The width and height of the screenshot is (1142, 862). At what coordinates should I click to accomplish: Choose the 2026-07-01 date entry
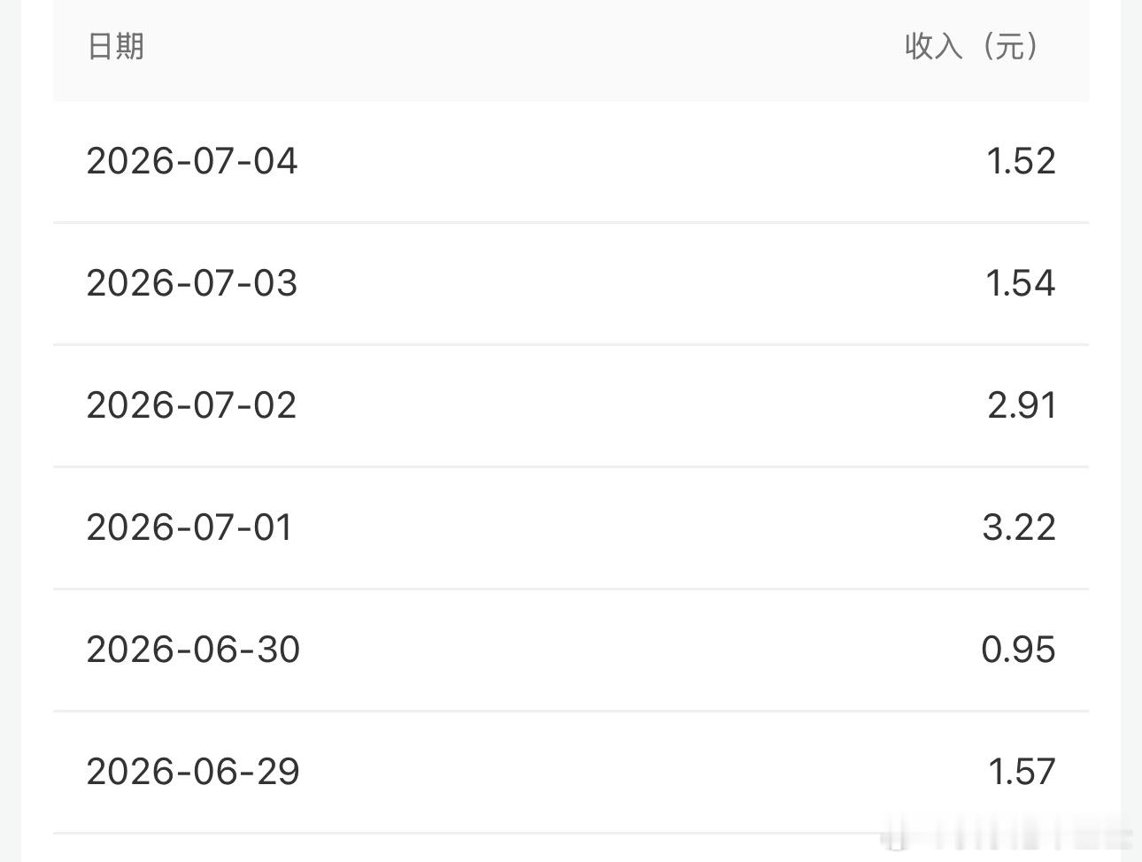[189, 527]
